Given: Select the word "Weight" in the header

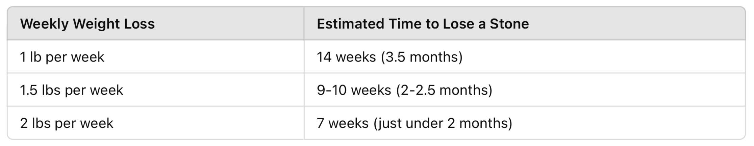Looking at the screenshot, I should click(x=92, y=24).
